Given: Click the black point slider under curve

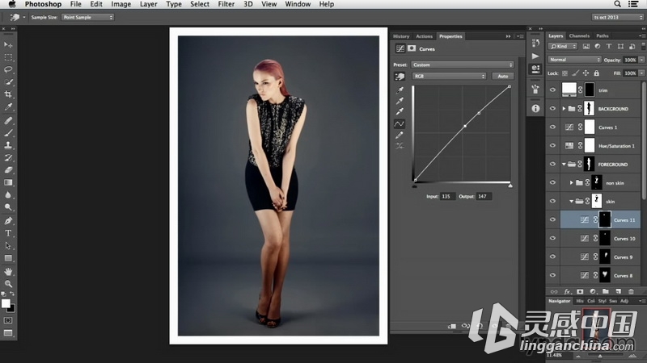Looking at the screenshot, I should coord(415,186).
